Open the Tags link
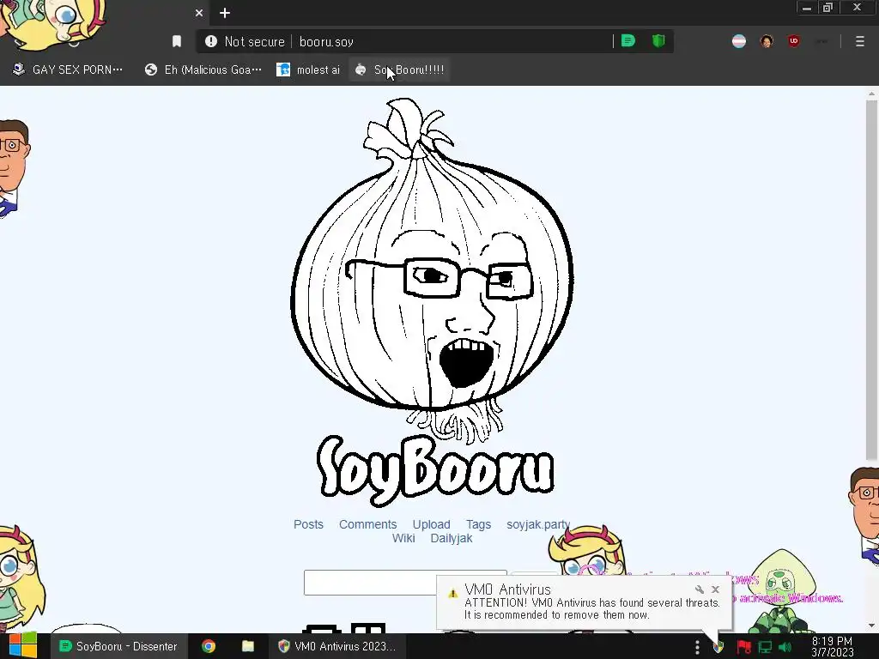The height and width of the screenshot is (659, 879). (478, 524)
